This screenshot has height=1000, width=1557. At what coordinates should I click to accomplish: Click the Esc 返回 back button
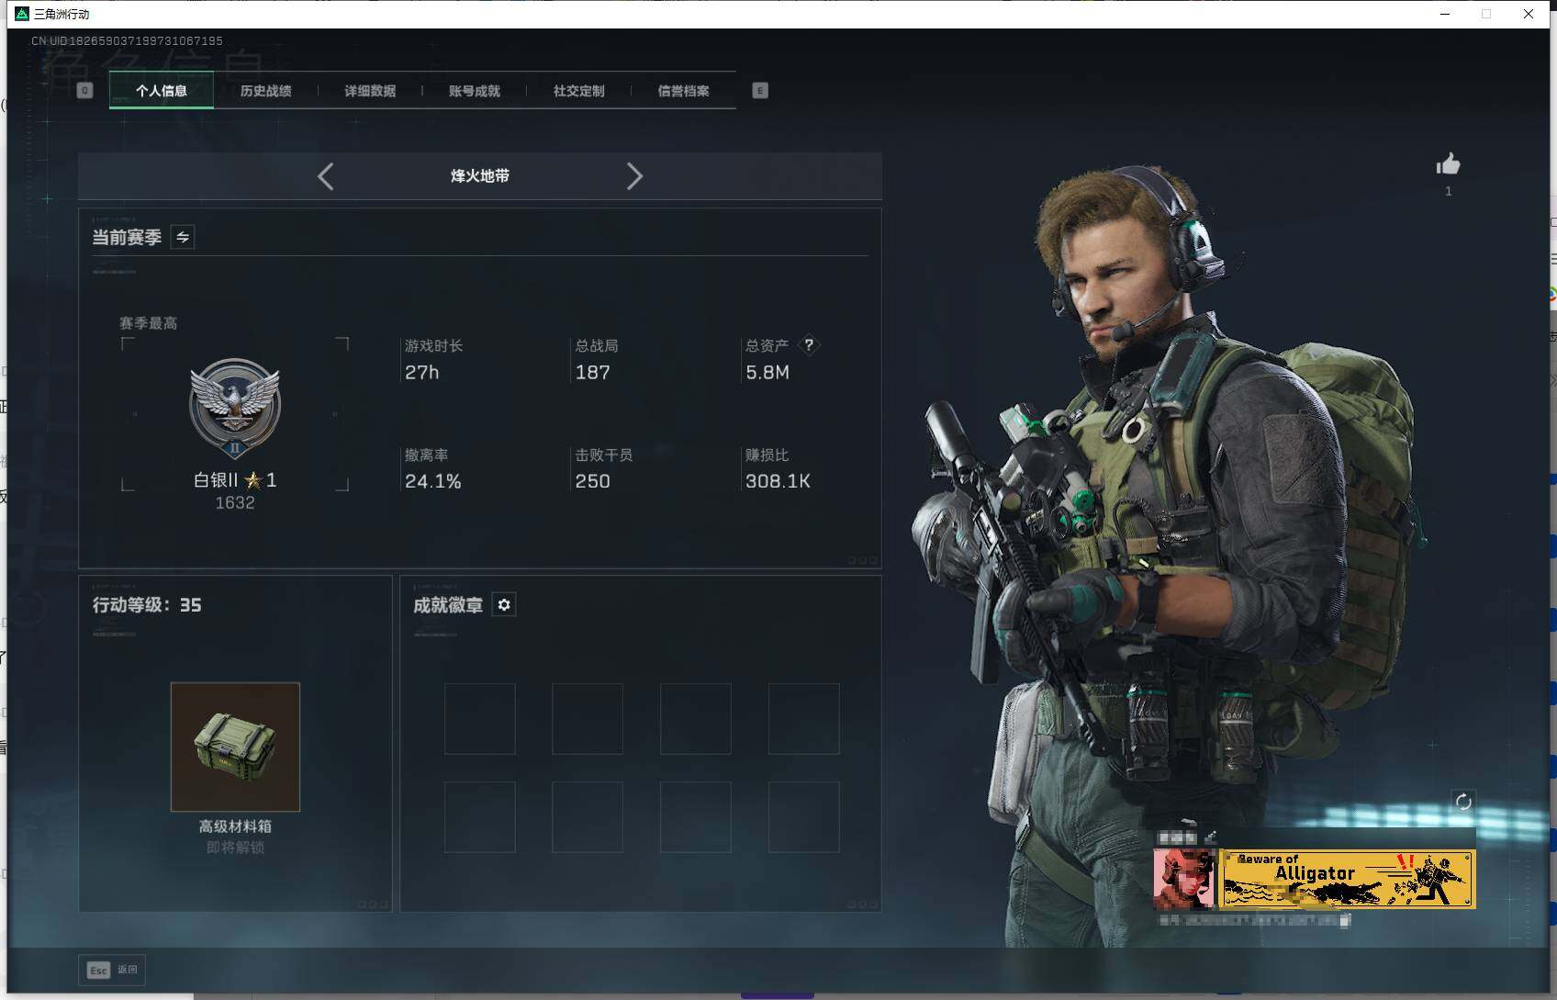[112, 970]
